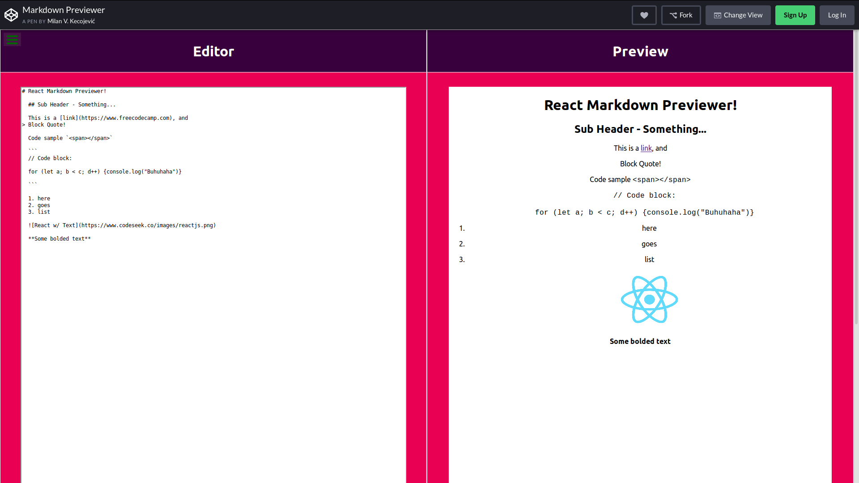Click the Log In button
This screenshot has height=483, width=859.
coord(836,15)
